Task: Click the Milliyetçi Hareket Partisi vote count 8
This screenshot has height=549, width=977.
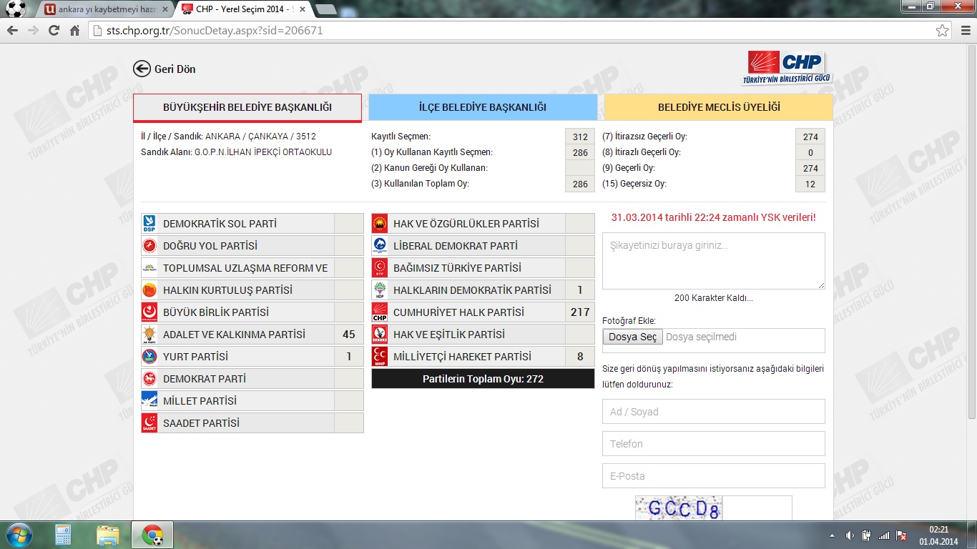Action: tap(580, 357)
